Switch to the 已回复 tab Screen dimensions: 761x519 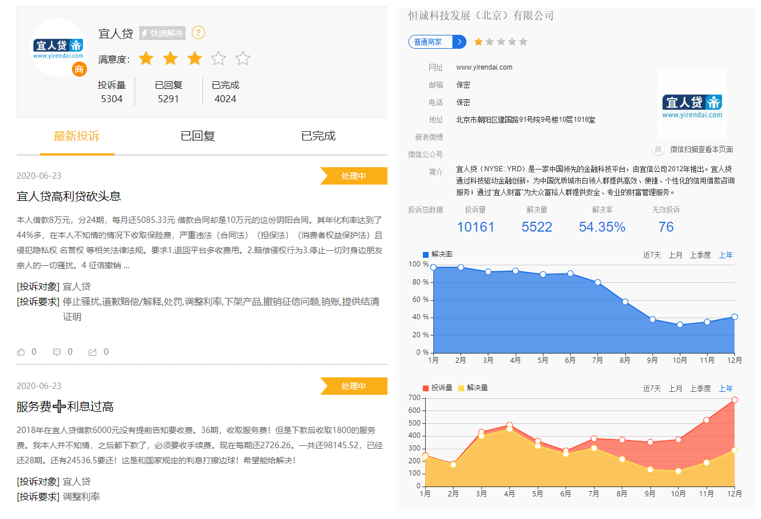coord(198,136)
